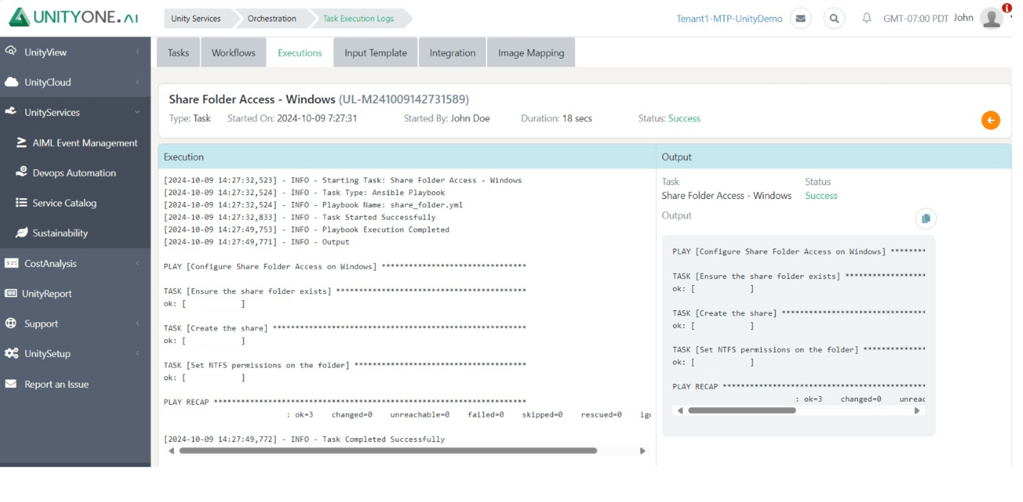The width and height of the screenshot is (1023, 502).
Task: Click the Success status in Output panel
Action: 821,196
